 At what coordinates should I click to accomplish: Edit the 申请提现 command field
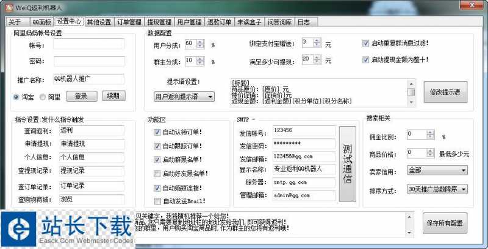point(92,144)
